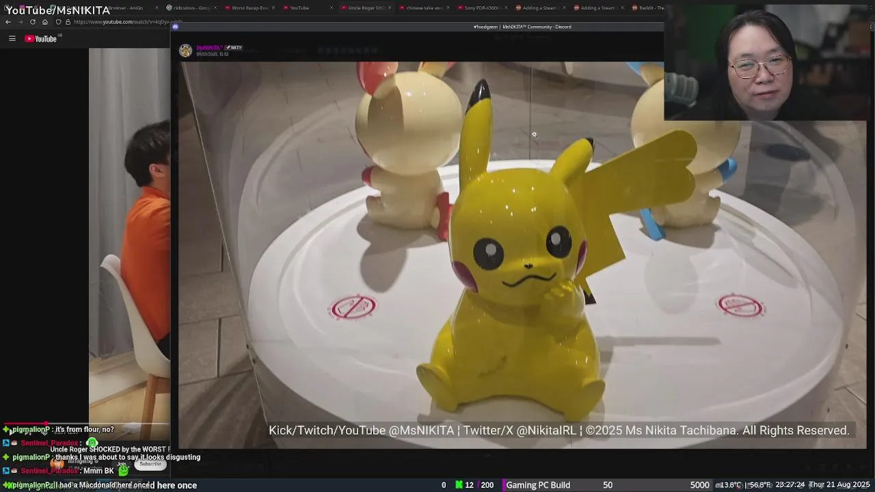Go back using the browser back arrow
The height and width of the screenshot is (492, 875).
[x=8, y=22]
